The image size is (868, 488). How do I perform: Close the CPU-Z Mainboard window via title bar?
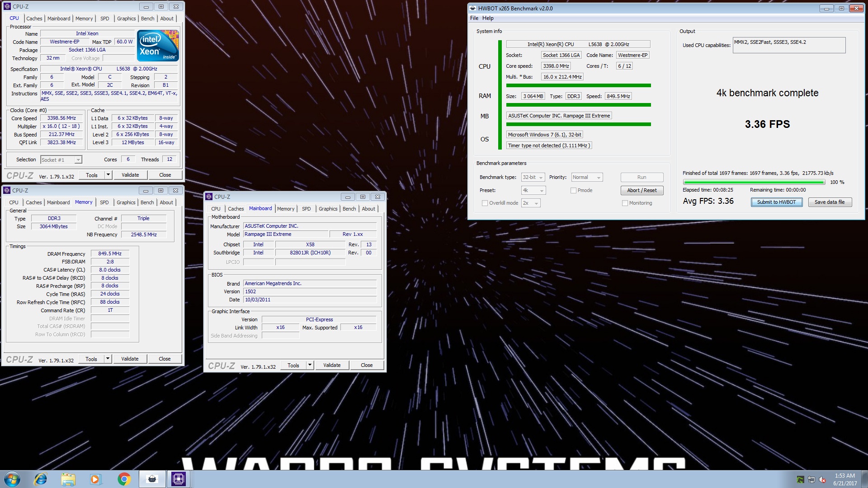[x=378, y=197]
